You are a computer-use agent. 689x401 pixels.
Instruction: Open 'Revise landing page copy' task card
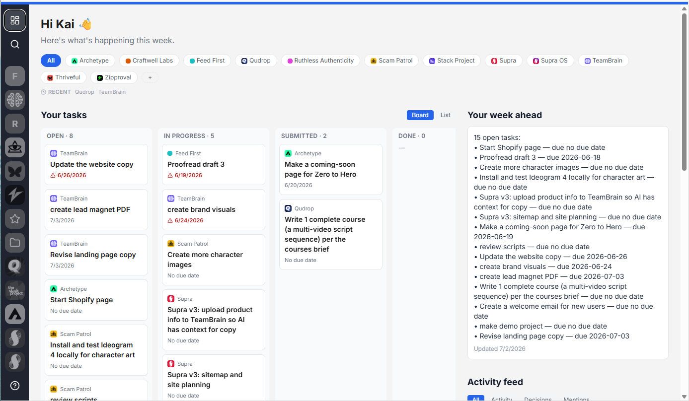[96, 255]
